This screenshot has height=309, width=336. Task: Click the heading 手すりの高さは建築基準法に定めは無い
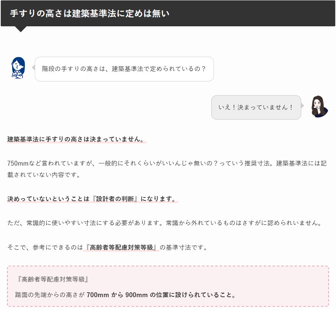coord(90,13)
